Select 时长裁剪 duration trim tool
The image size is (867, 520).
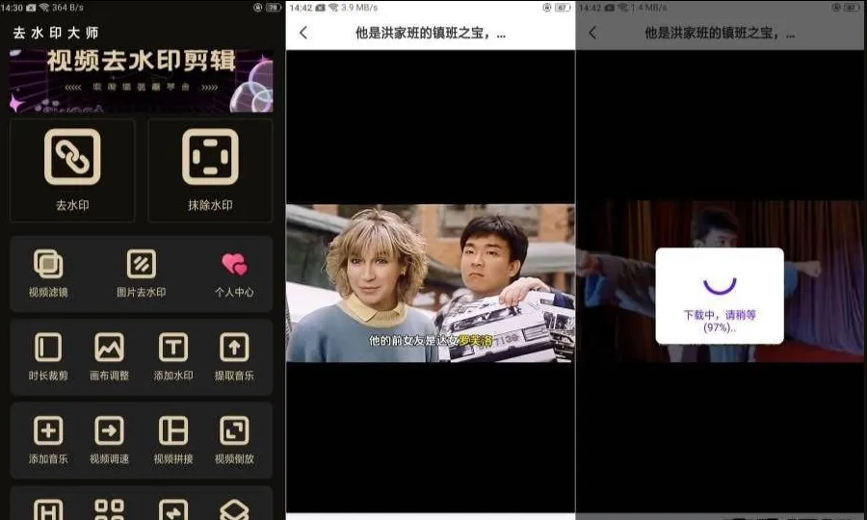coord(48,357)
